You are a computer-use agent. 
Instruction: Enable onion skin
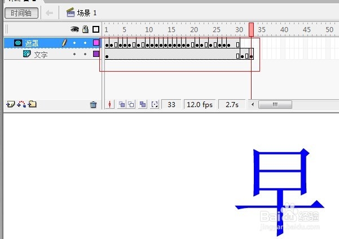click(122, 105)
